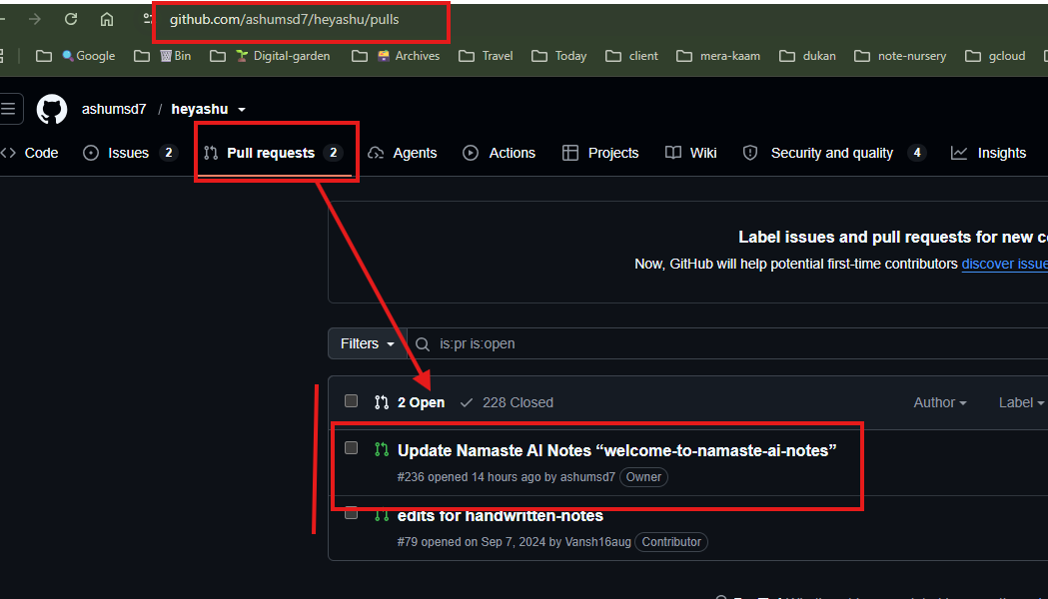The width and height of the screenshot is (1048, 599).
Task: Open the ashumsd7 owner profile link
Action: tap(114, 109)
